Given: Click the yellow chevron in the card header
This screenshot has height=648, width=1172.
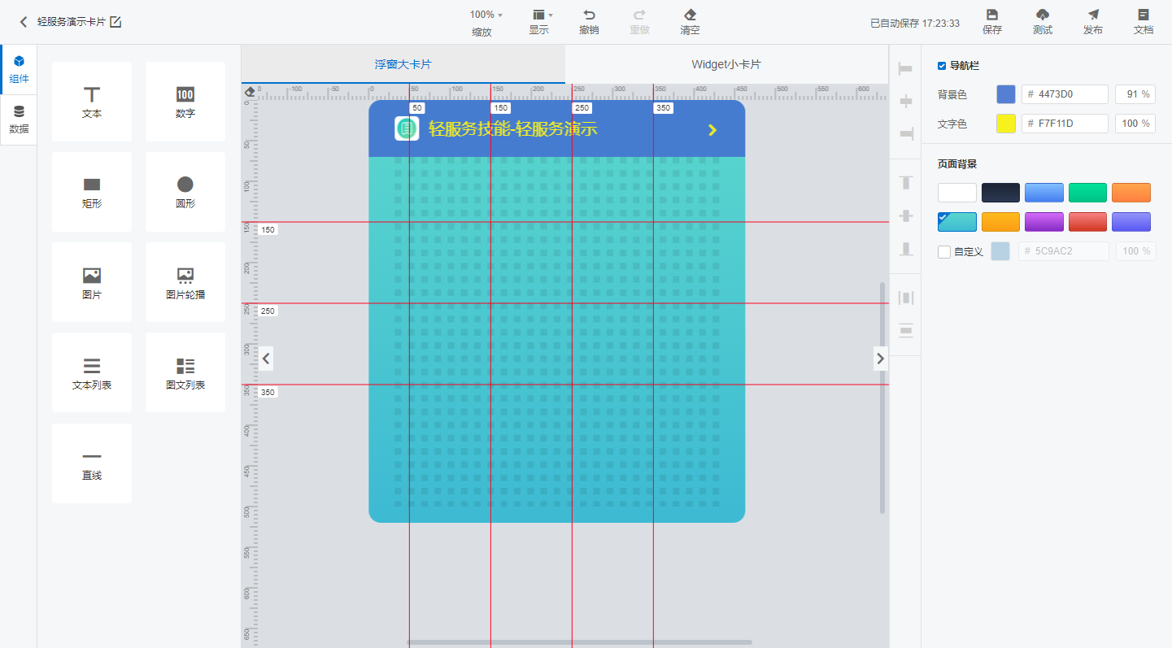Looking at the screenshot, I should [x=712, y=130].
